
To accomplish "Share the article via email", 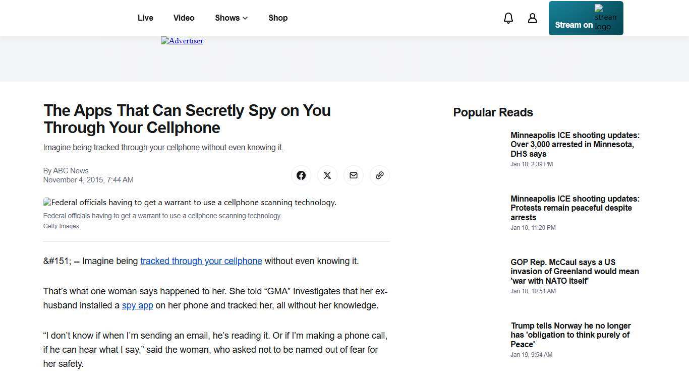I will click(354, 175).
